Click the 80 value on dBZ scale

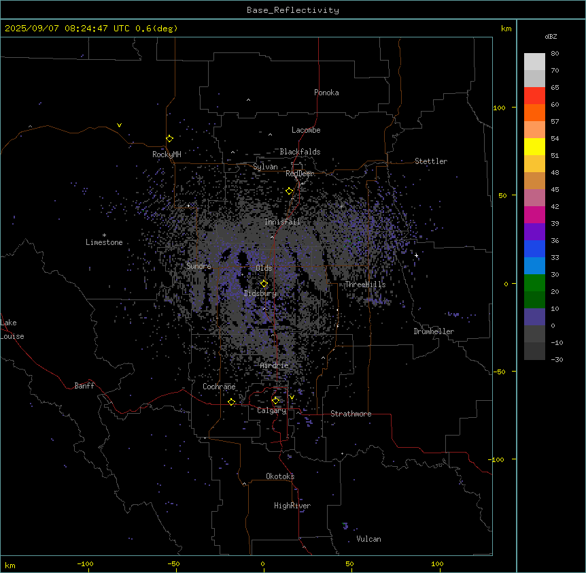(555, 54)
